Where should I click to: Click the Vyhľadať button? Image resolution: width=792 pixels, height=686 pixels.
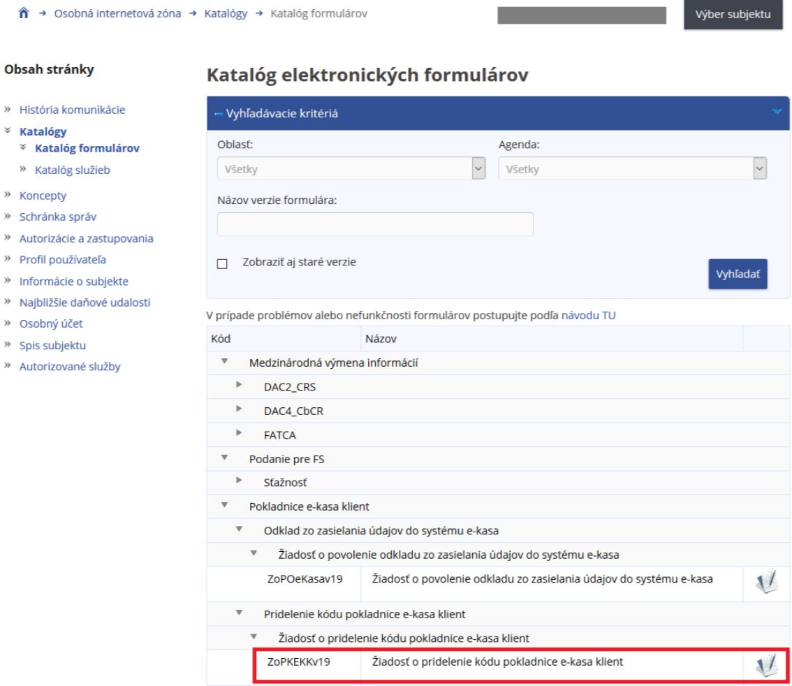[738, 275]
